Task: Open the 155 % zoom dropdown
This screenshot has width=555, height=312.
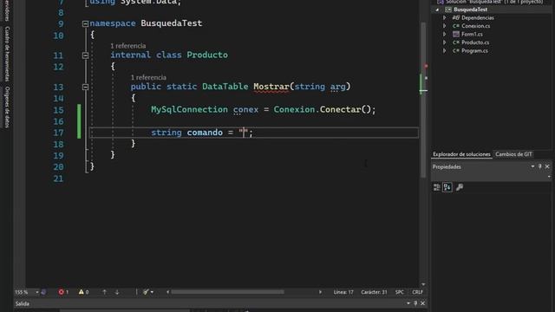Action: (x=36, y=292)
